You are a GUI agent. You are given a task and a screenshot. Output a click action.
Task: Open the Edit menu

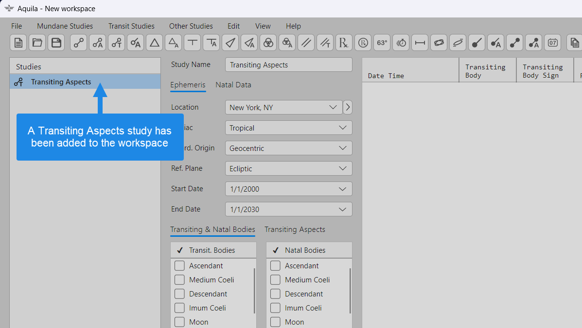[233, 26]
